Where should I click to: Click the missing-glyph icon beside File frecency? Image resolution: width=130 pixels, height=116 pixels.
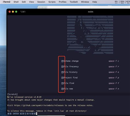pos(62,67)
